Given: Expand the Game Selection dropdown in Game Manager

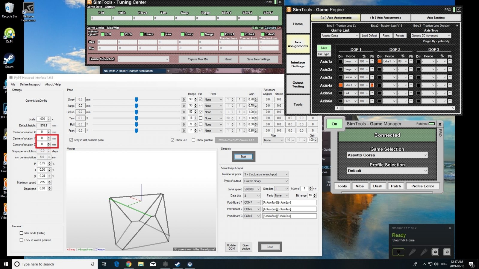Looking at the screenshot, I should (x=387, y=155).
